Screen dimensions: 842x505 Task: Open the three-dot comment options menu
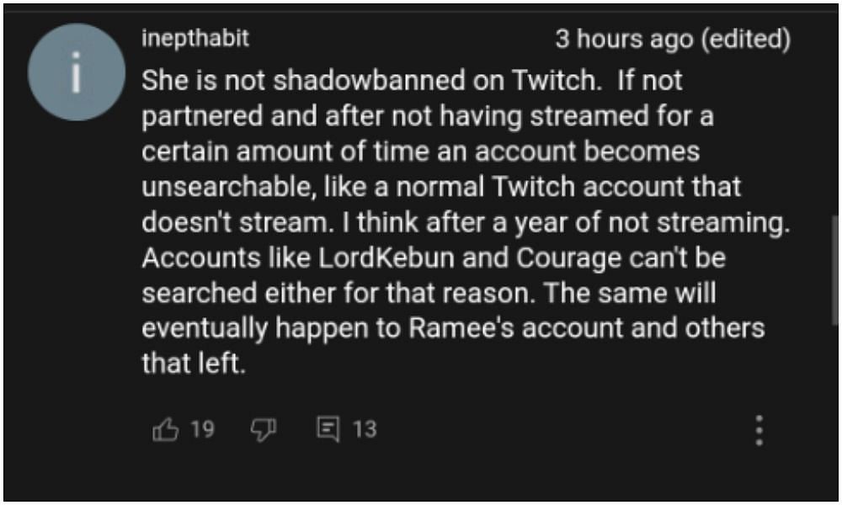click(759, 430)
